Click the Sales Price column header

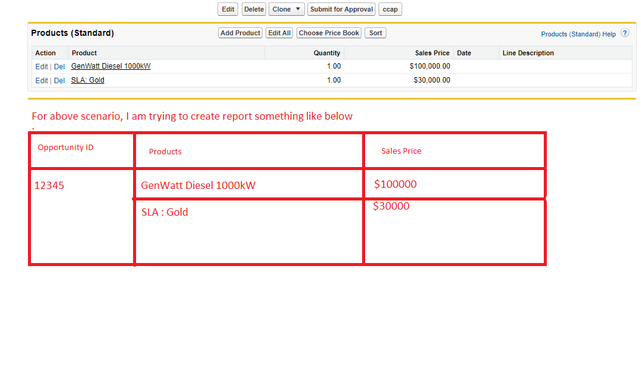[432, 53]
